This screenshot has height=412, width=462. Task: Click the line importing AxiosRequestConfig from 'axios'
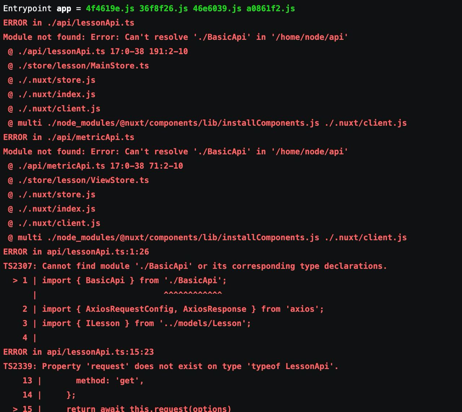pos(173,309)
